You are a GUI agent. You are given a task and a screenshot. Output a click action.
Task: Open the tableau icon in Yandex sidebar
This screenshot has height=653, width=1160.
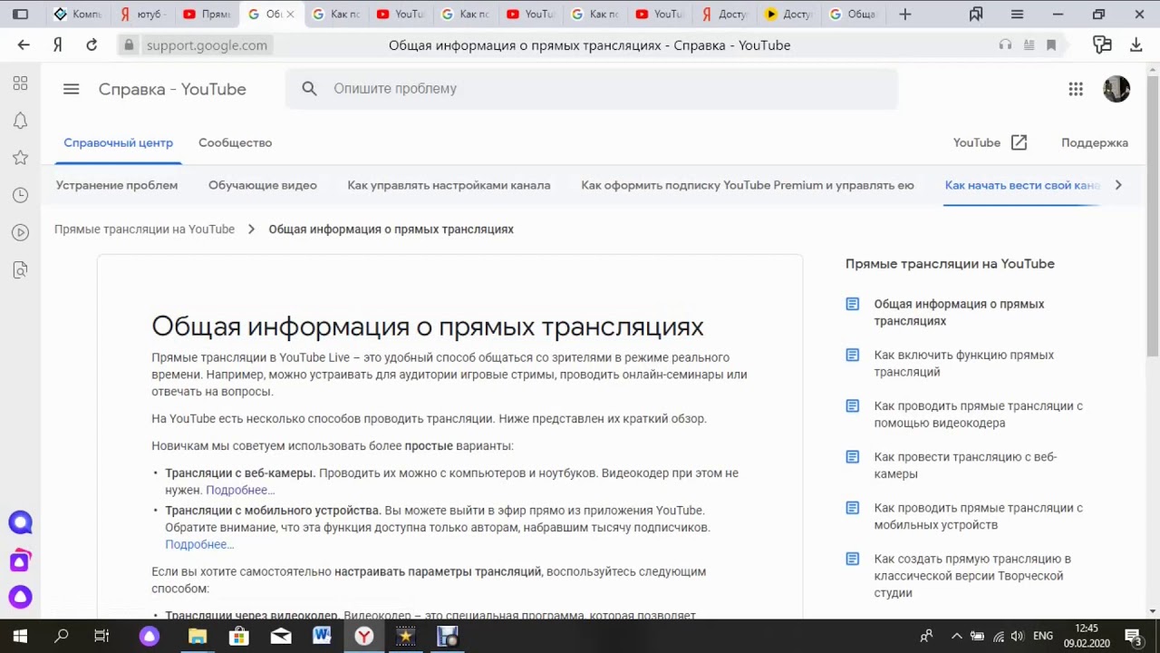[20, 83]
